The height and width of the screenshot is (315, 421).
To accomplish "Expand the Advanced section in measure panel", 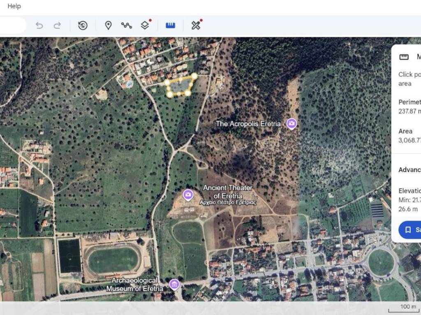I will (409, 170).
